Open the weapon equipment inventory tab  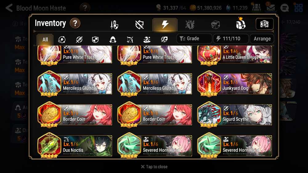(114, 25)
